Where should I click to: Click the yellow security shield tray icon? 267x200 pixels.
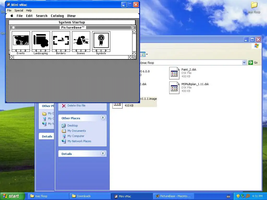(238, 196)
